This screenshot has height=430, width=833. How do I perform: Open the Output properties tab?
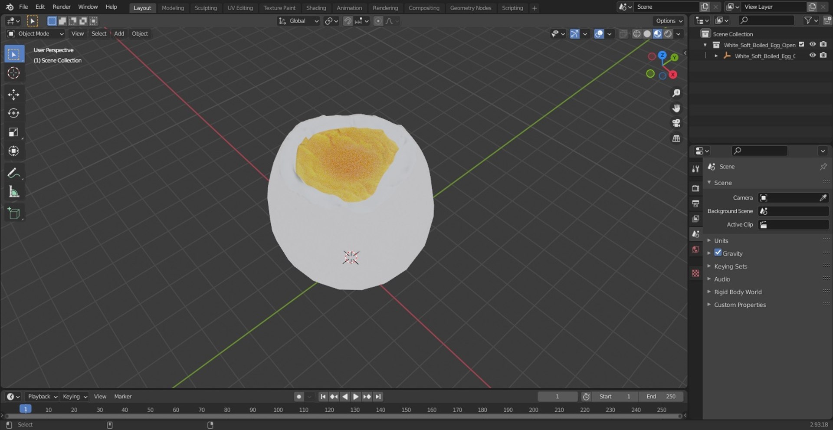click(x=695, y=204)
